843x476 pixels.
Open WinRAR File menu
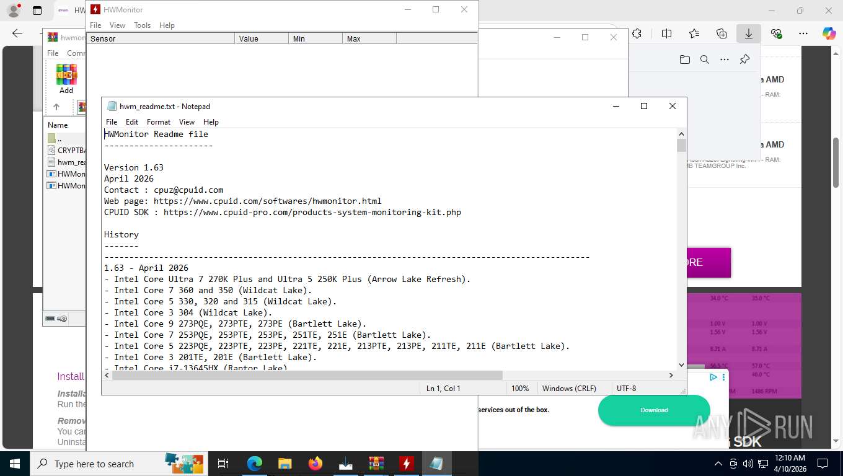tap(53, 53)
